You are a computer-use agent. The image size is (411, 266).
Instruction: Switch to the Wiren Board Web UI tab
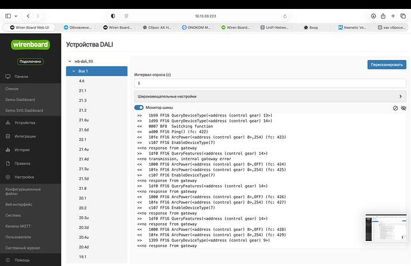(x=29, y=27)
